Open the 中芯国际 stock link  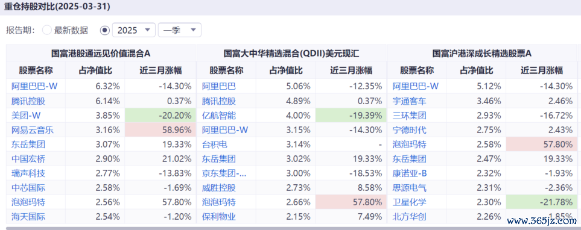coord(28,188)
